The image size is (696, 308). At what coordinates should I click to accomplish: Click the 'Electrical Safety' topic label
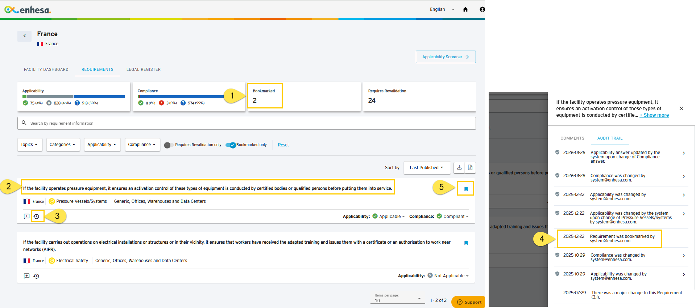point(72,261)
